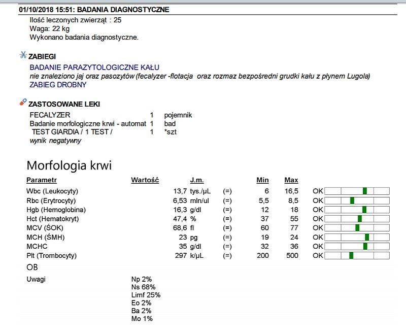Click the pill icon beside ZASTOSOWANE LEKI

click(x=23, y=103)
